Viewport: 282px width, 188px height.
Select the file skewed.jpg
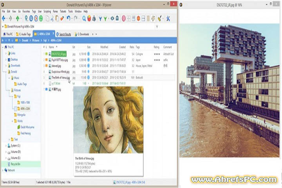(x=56, y=66)
